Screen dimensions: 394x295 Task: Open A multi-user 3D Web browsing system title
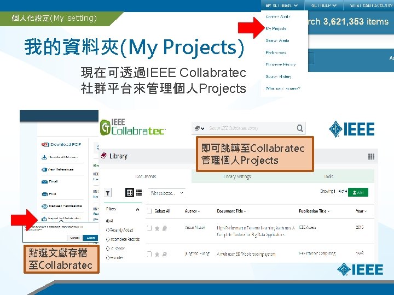[x=246, y=254]
